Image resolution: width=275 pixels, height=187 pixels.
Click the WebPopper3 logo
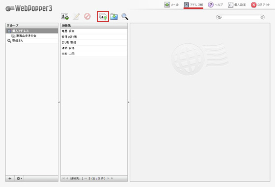click(x=29, y=8)
